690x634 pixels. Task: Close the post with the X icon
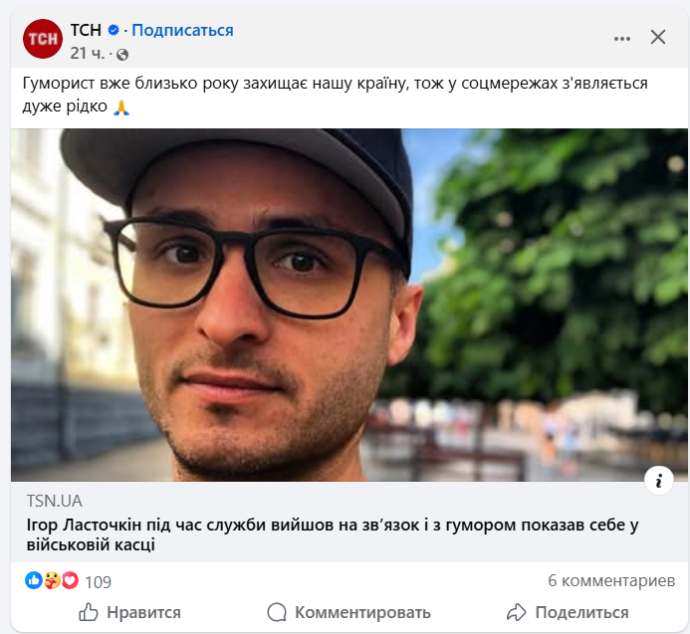(658, 37)
